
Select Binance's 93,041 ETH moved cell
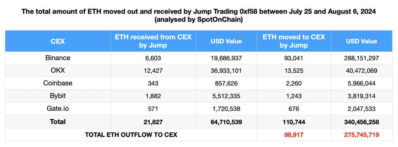pos(294,58)
